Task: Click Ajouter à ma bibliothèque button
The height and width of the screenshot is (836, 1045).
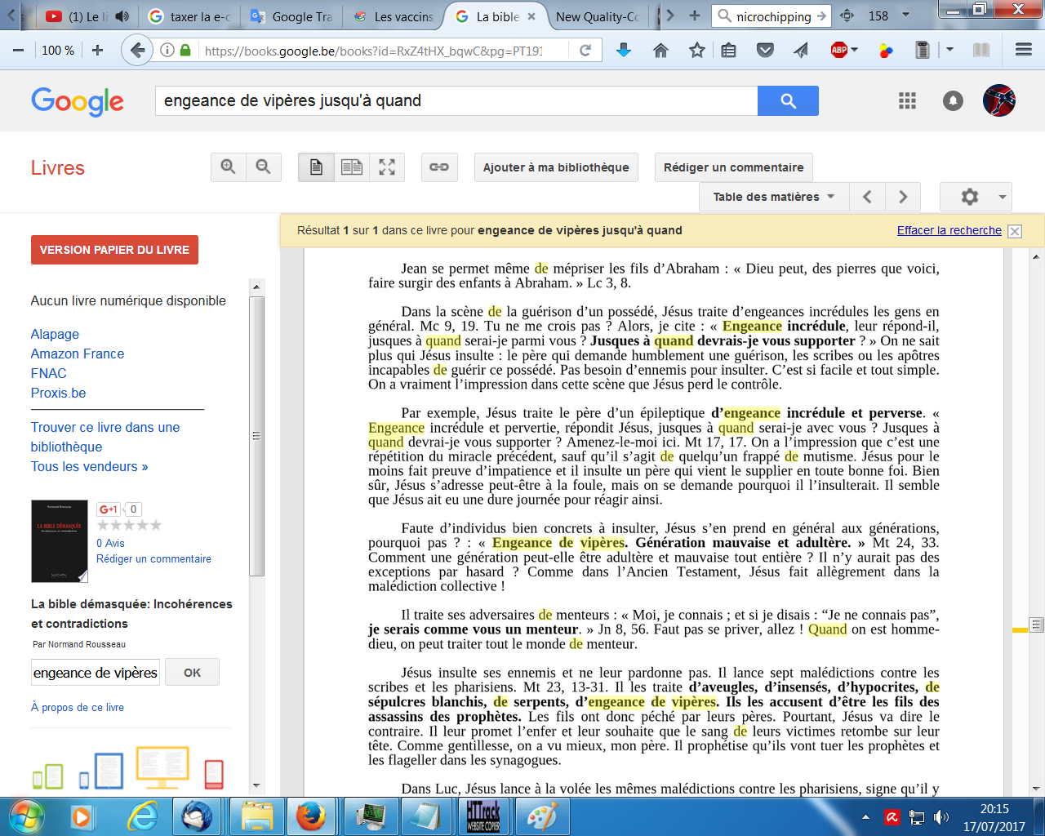Action: pyautogui.click(x=556, y=167)
